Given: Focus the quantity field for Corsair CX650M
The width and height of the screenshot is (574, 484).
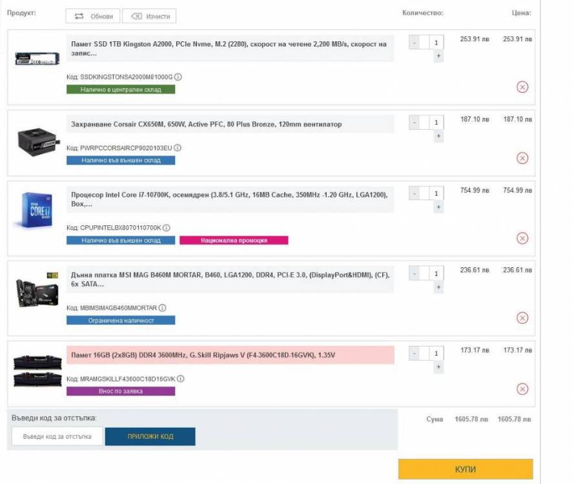Looking at the screenshot, I should pyautogui.click(x=431, y=123).
